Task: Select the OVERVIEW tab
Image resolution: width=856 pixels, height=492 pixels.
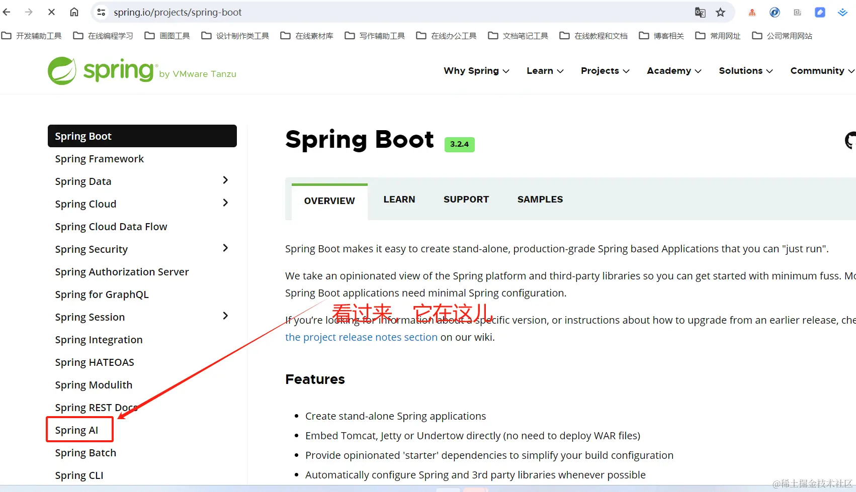Action: (329, 201)
